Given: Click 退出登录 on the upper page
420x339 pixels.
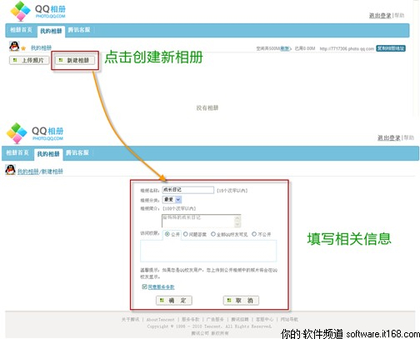Looking at the screenshot, I should click(380, 16).
